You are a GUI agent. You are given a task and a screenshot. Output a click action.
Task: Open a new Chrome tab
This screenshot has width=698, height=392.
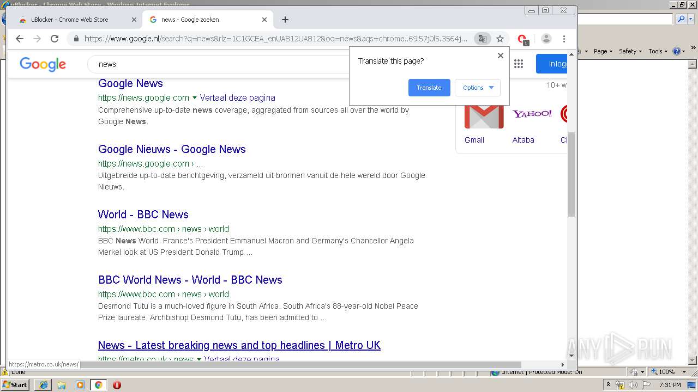[x=285, y=20]
